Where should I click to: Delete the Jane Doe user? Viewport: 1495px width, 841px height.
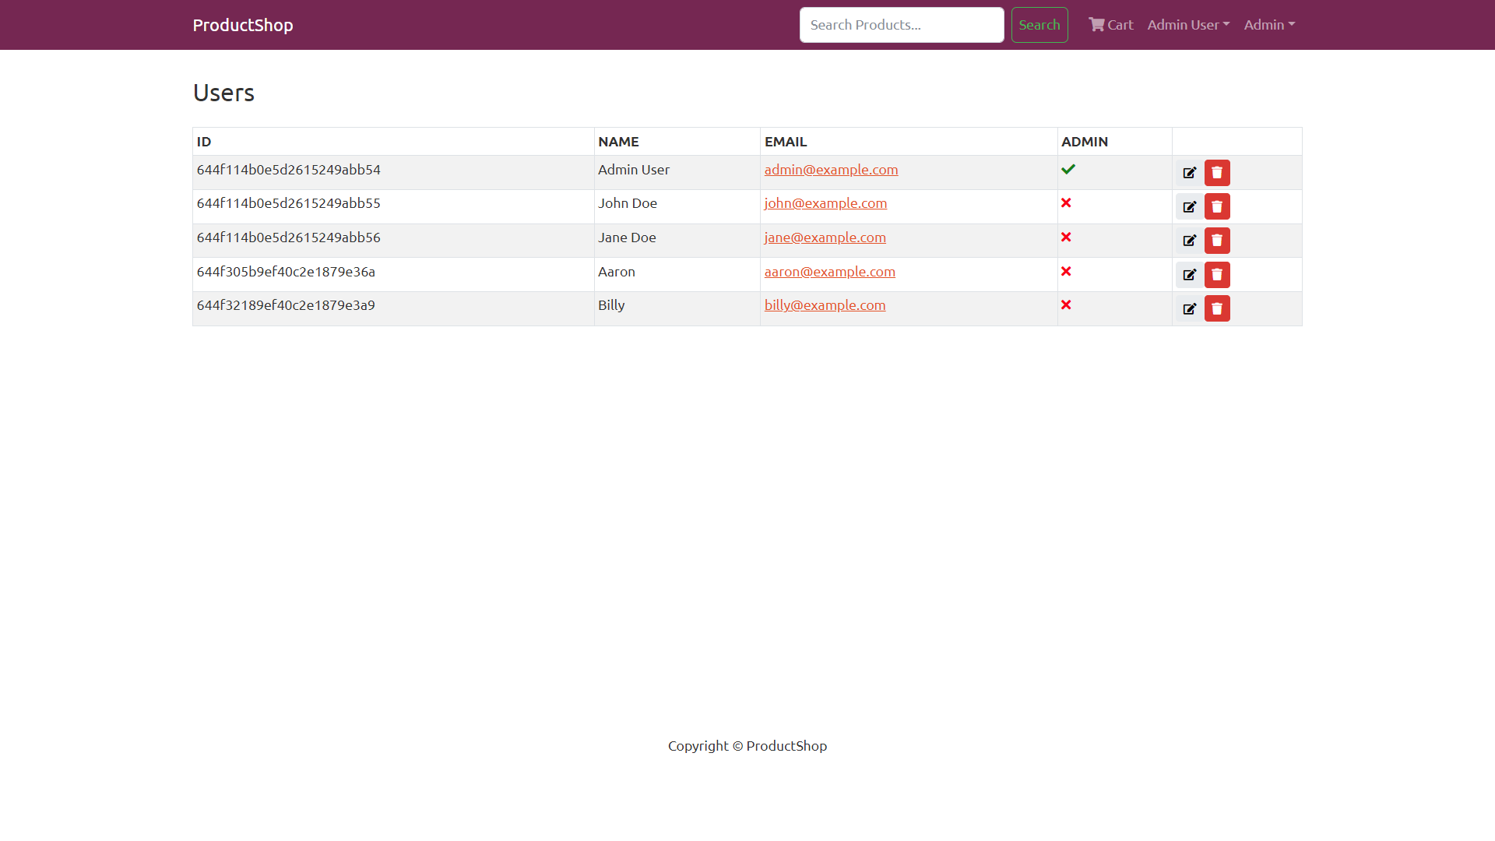[x=1217, y=241]
